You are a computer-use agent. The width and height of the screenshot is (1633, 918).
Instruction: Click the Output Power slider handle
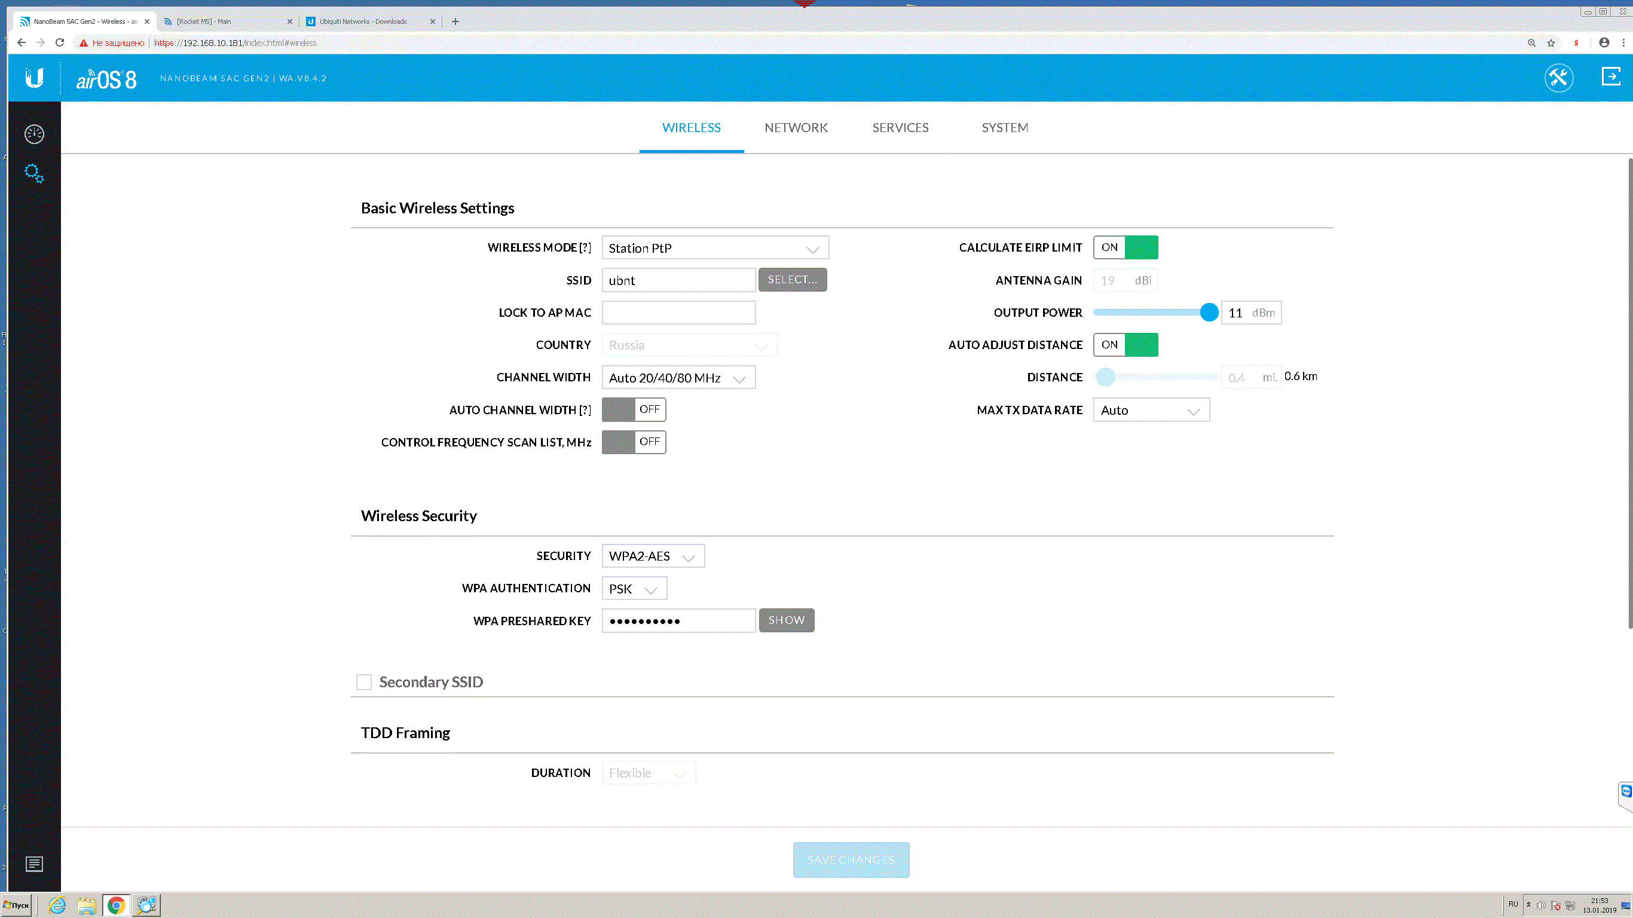(x=1209, y=313)
